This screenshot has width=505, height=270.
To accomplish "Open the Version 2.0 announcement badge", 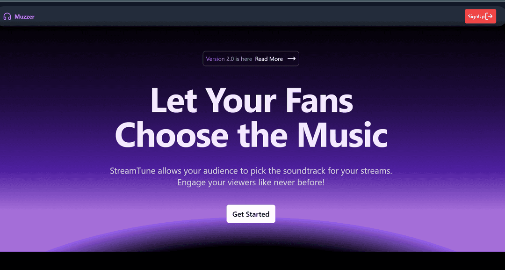I will click(251, 58).
